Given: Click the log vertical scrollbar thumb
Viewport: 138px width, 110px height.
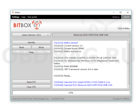Looking at the screenshot, I should (x=128, y=64).
